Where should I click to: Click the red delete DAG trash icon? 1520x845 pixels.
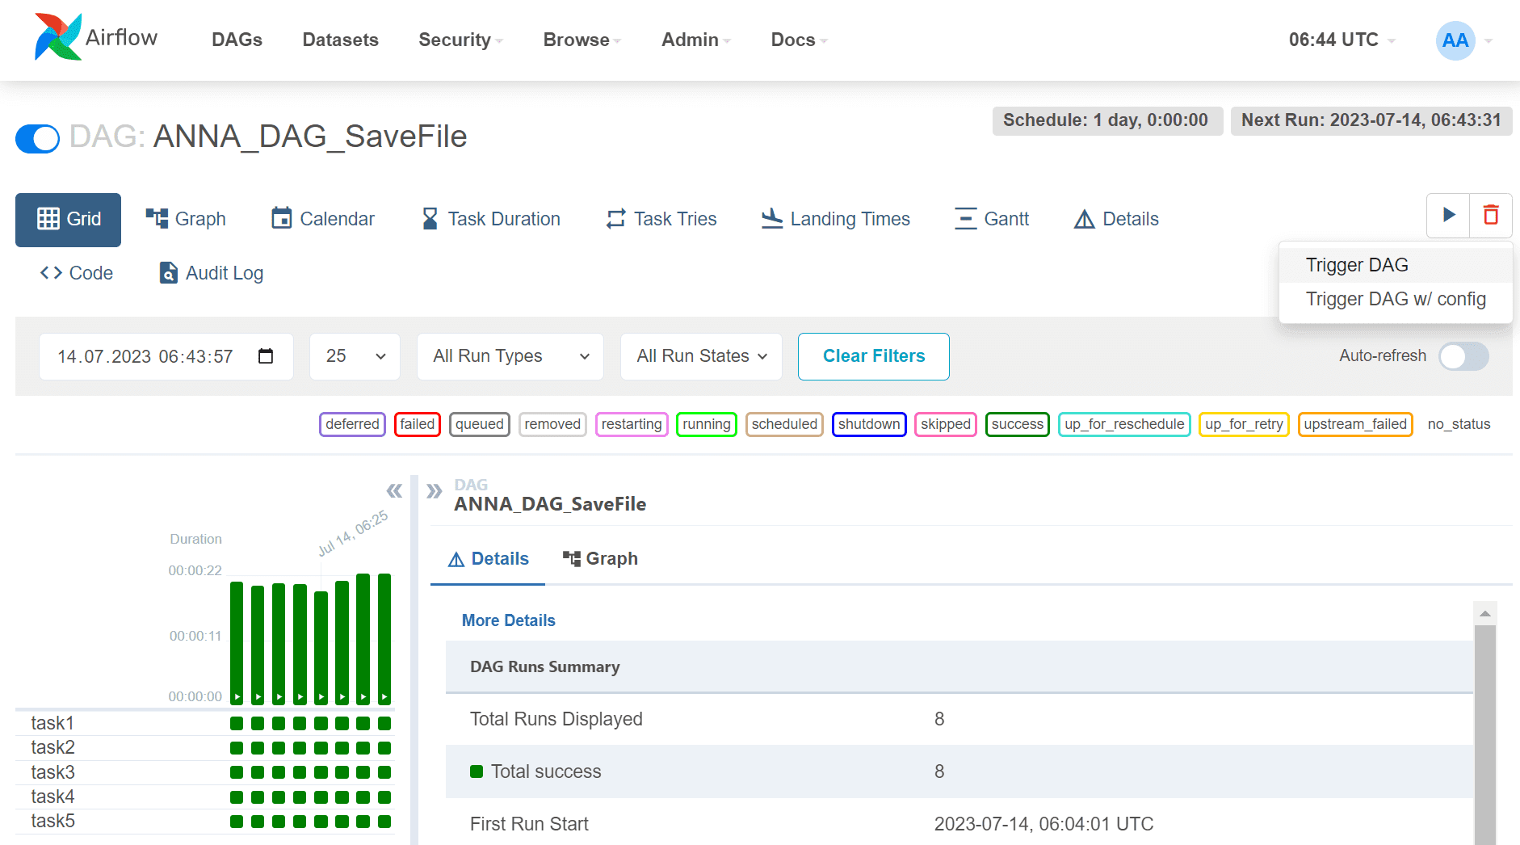pos(1490,216)
